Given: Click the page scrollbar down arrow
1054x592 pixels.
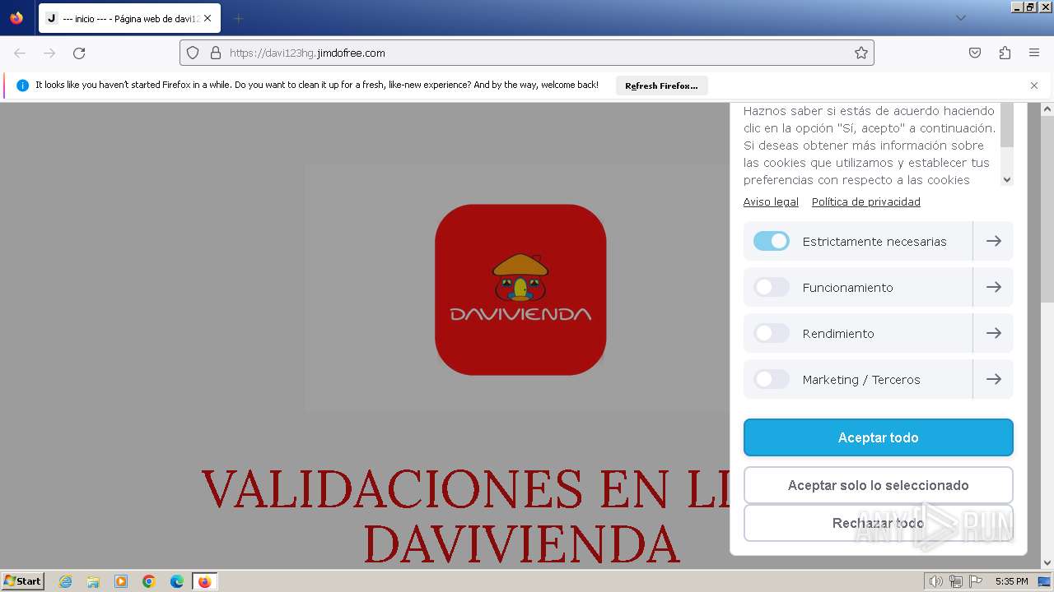Looking at the screenshot, I should [x=1047, y=563].
